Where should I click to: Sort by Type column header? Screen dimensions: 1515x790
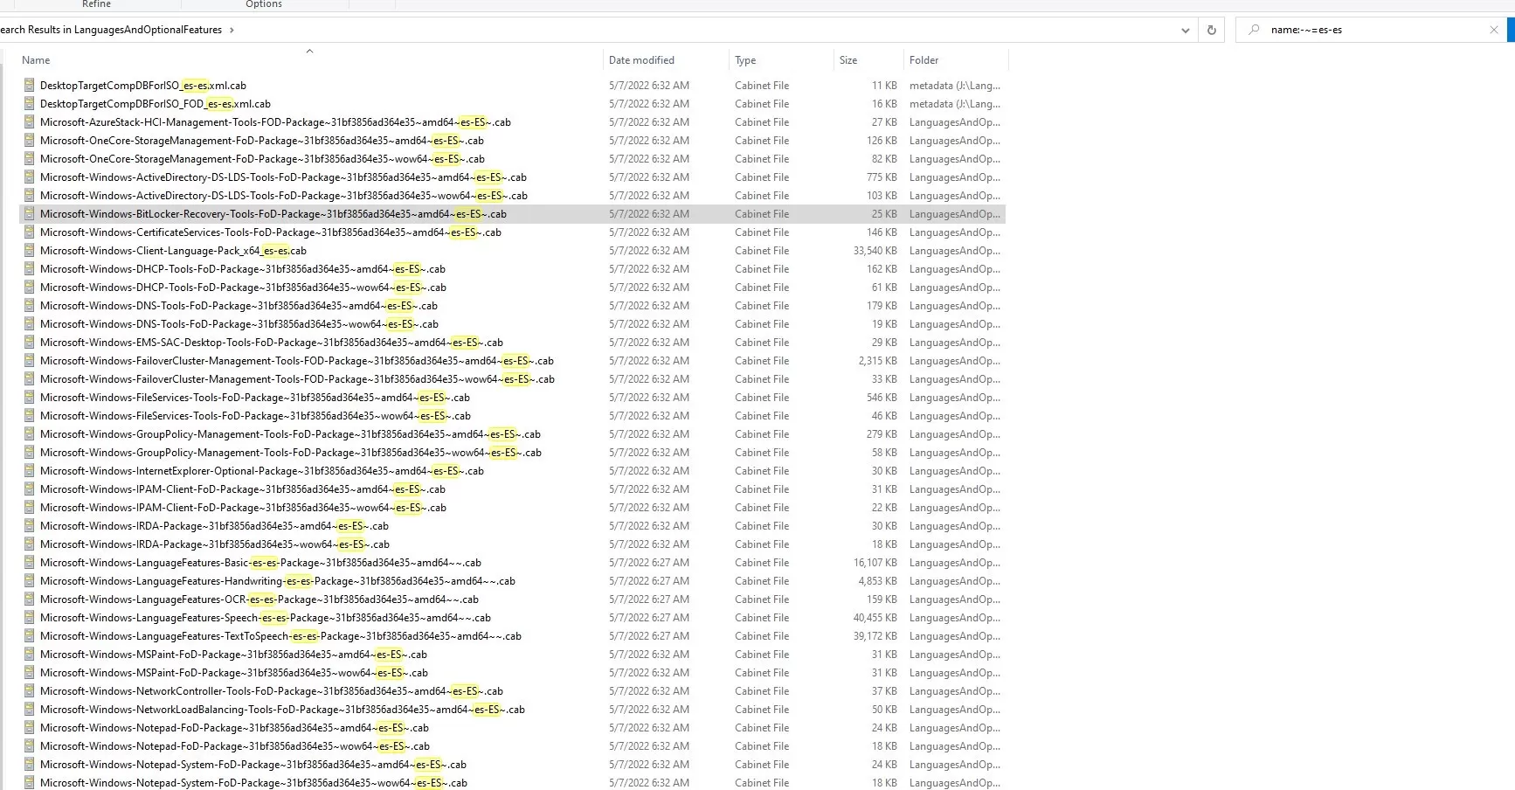[745, 60]
